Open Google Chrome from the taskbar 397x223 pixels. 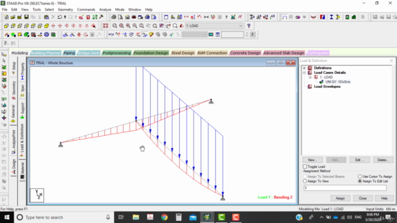click(164, 217)
